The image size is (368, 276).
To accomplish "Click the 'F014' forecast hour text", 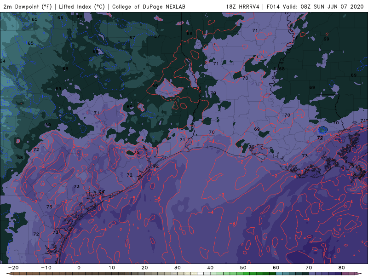I will point(273,7).
